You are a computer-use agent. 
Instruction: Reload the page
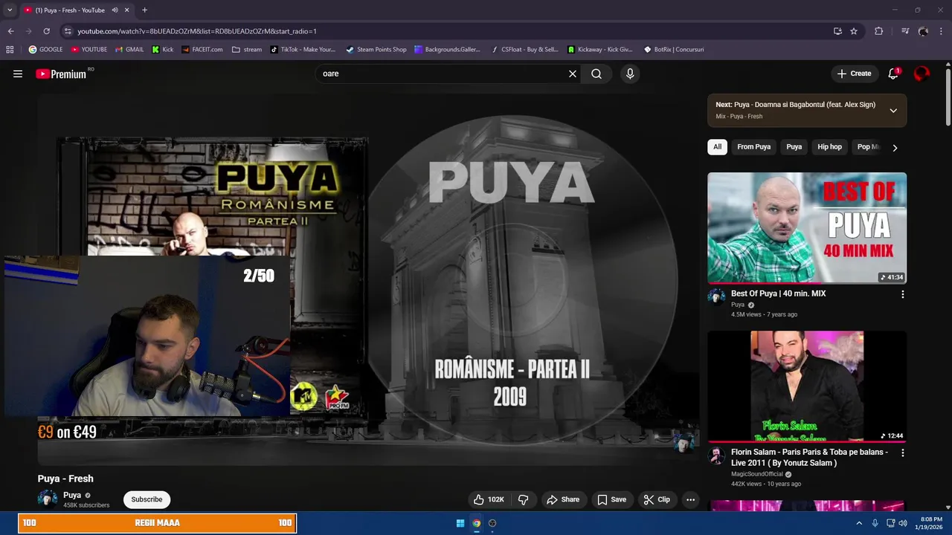click(x=46, y=31)
